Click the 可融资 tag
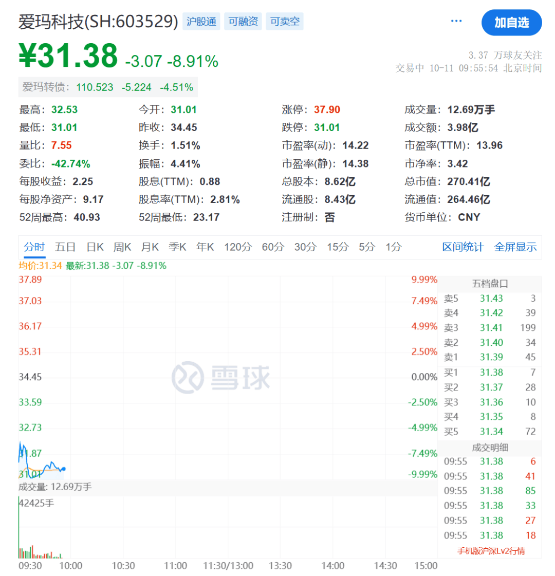 point(243,21)
